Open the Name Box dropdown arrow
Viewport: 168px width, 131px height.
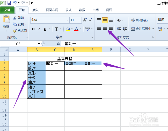pyautogui.click(x=39, y=44)
